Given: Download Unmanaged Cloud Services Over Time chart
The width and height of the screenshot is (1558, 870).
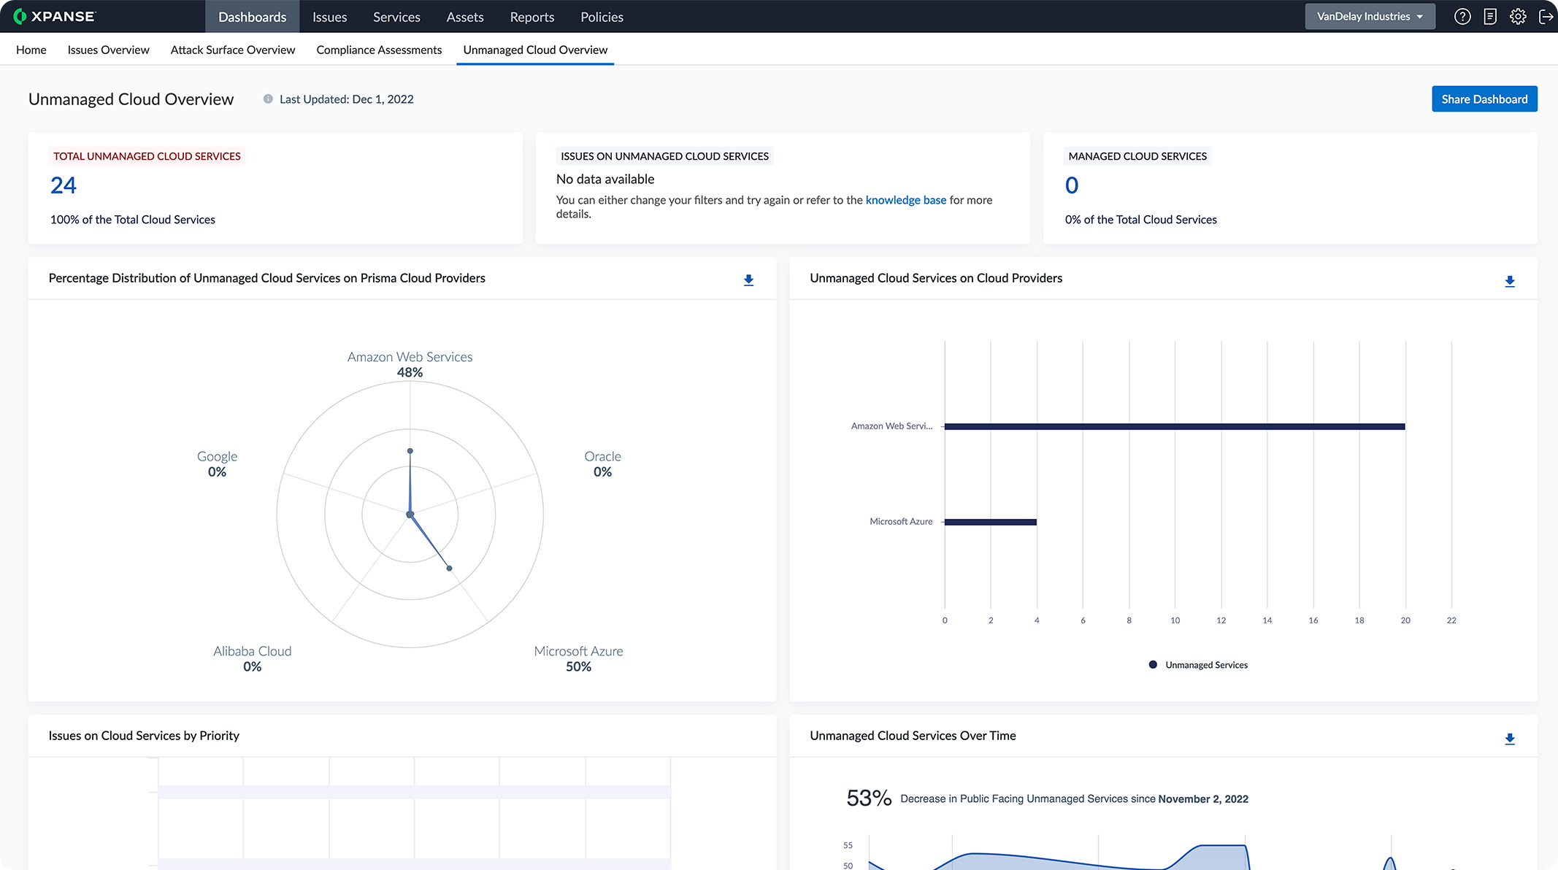Looking at the screenshot, I should click(x=1510, y=739).
